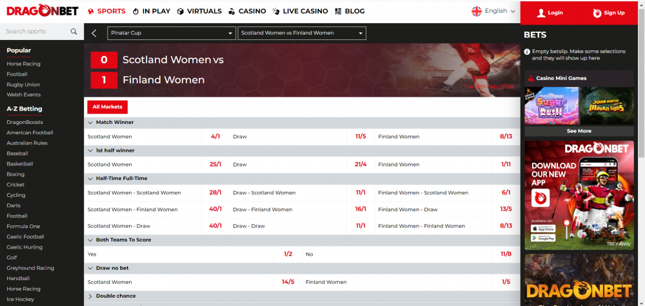The width and height of the screenshot is (645, 306).
Task: Open Australian Rules in sidebar
Action: [x=26, y=143]
